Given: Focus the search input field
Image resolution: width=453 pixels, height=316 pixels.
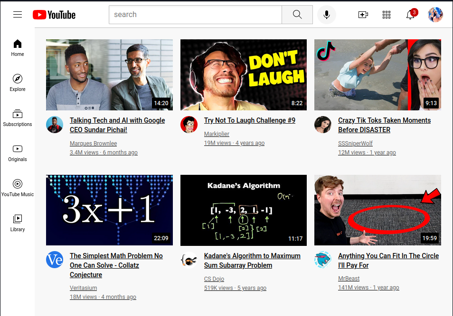Looking at the screenshot, I should (195, 15).
